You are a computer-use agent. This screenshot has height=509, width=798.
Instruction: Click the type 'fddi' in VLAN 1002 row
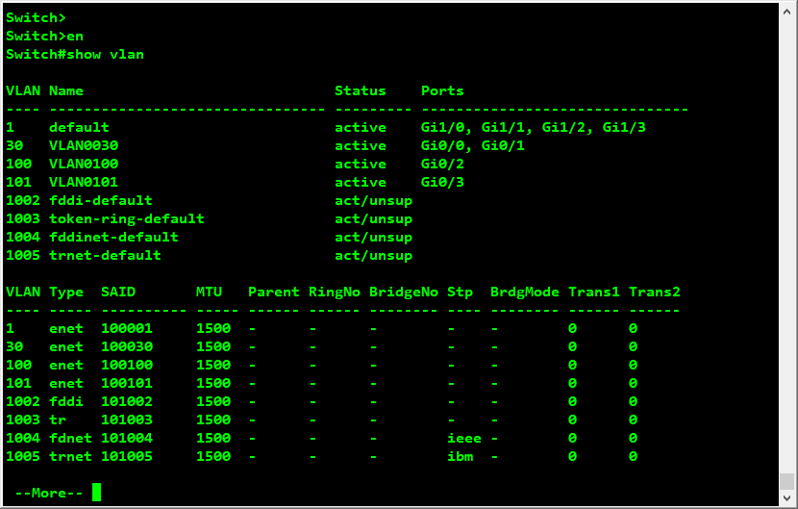click(x=66, y=402)
